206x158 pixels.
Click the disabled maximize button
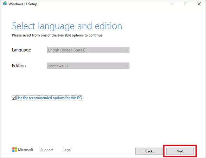[x=186, y=4]
